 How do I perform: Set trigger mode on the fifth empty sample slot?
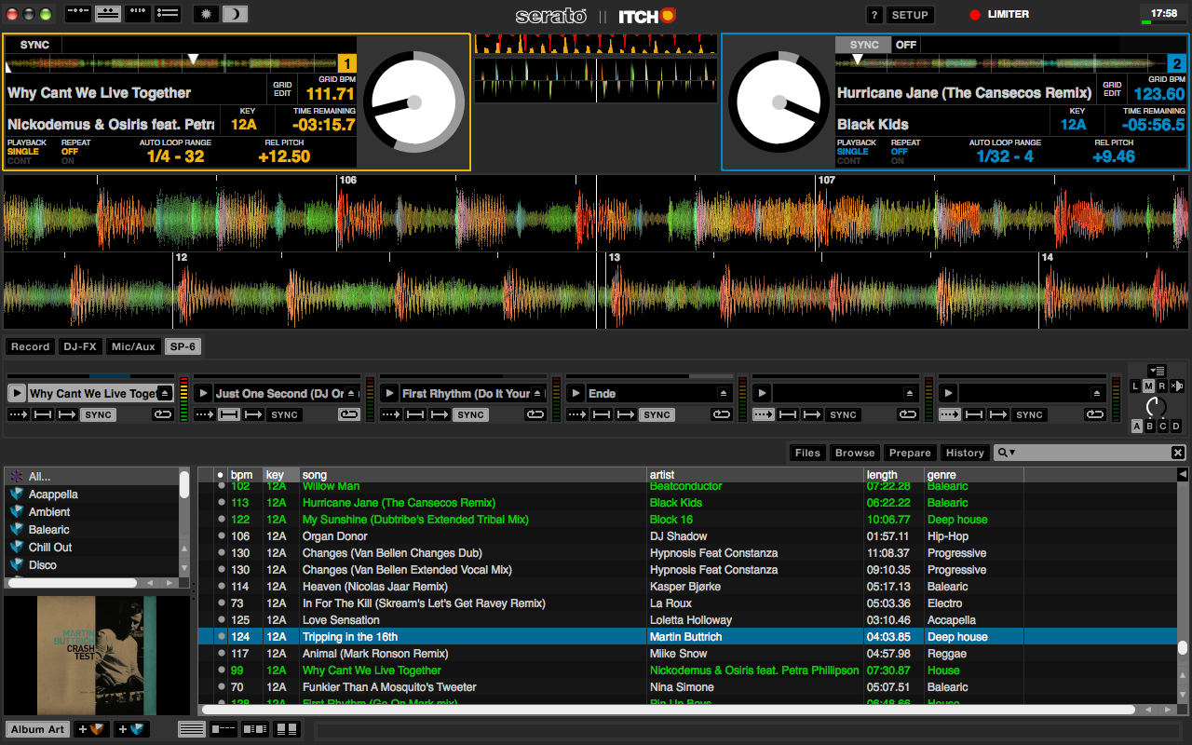764,414
